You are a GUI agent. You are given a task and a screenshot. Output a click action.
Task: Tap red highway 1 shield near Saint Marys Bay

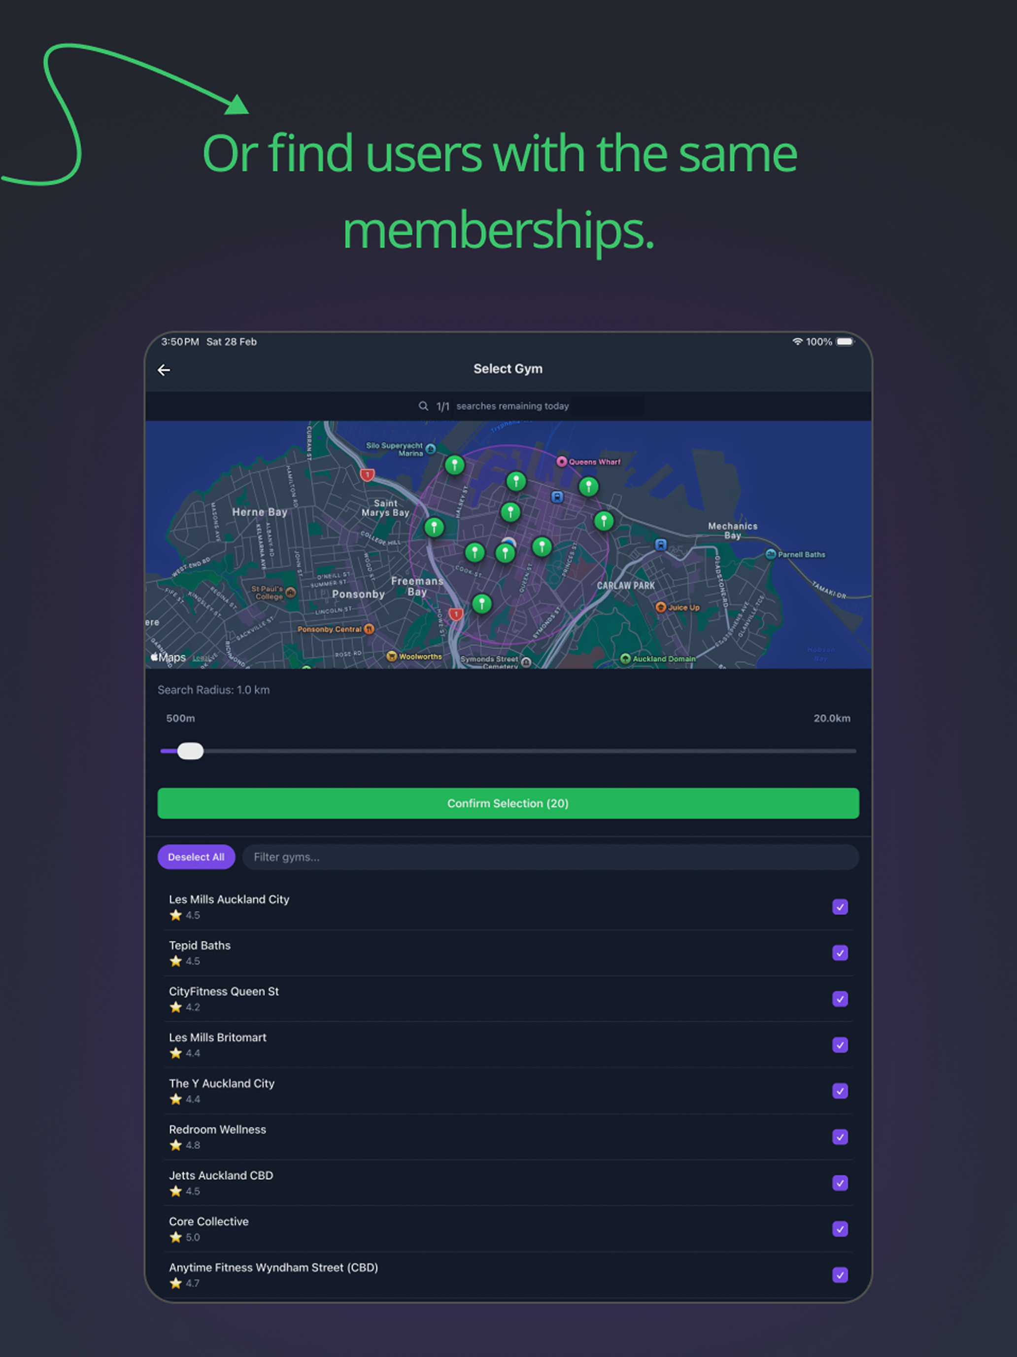pos(367,475)
